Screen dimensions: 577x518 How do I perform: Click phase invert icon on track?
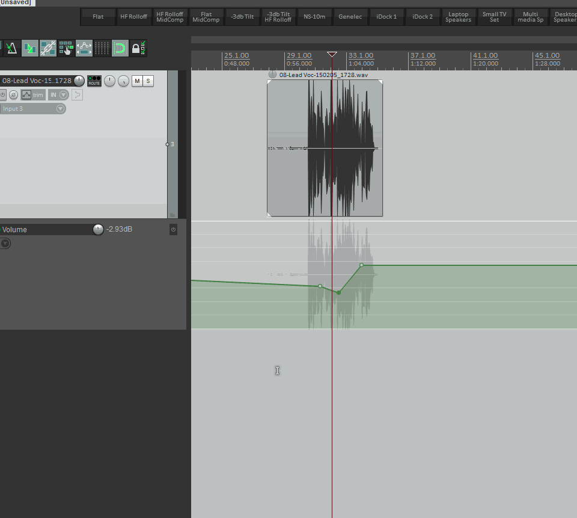14,95
